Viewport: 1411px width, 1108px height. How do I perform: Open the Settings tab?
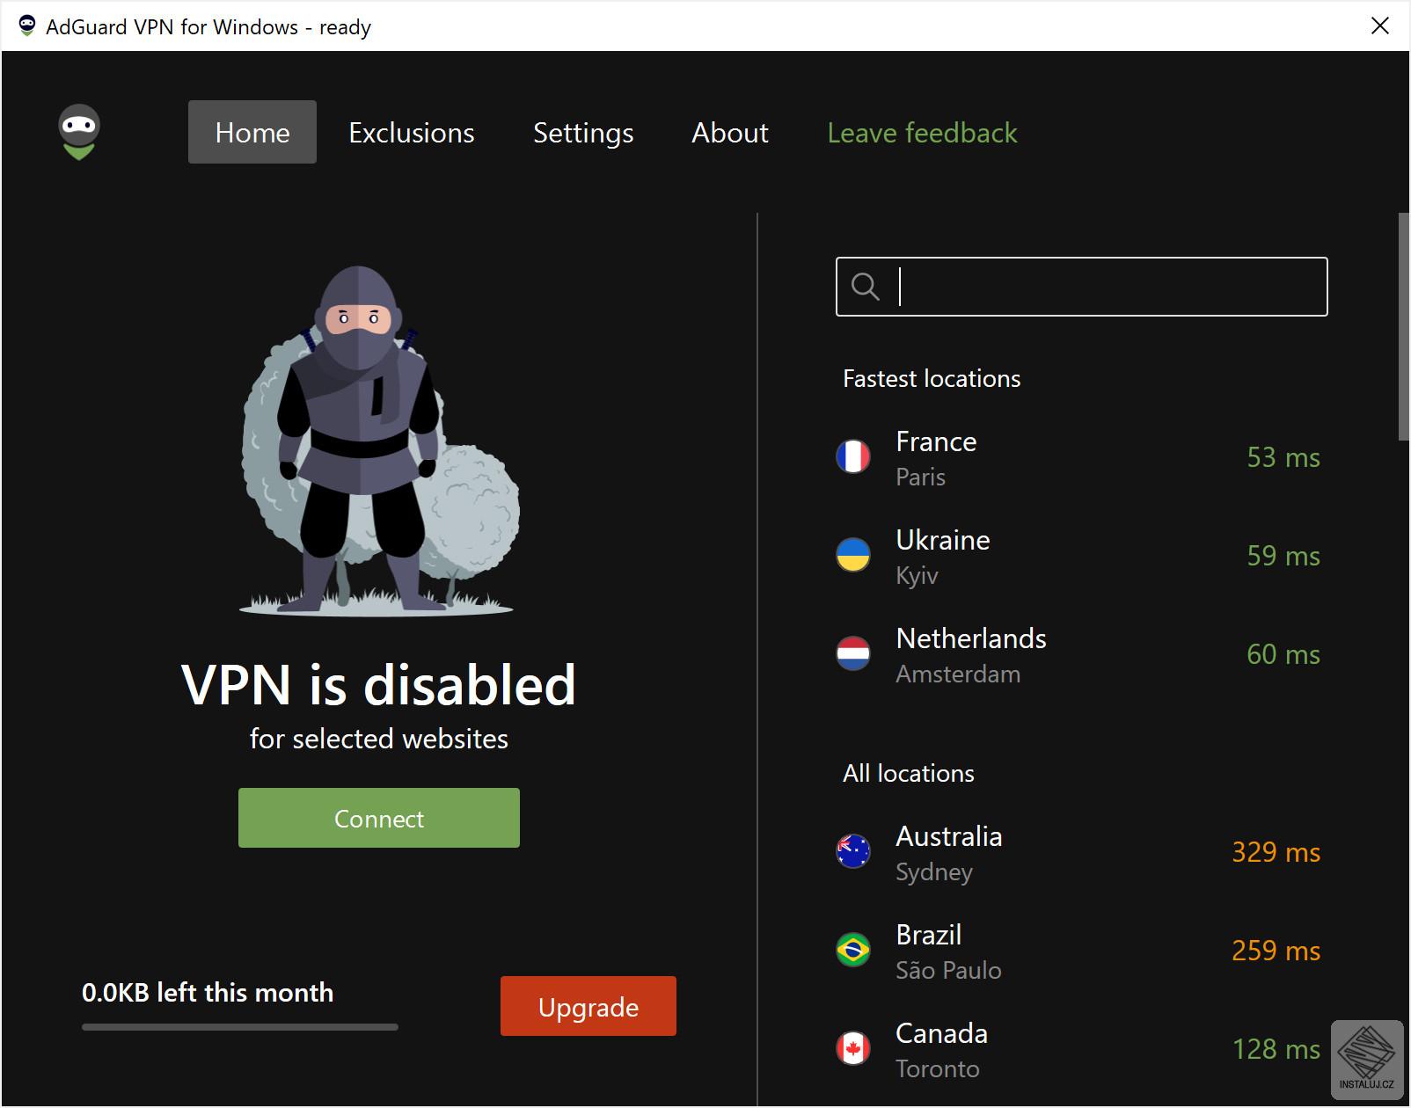pos(583,132)
